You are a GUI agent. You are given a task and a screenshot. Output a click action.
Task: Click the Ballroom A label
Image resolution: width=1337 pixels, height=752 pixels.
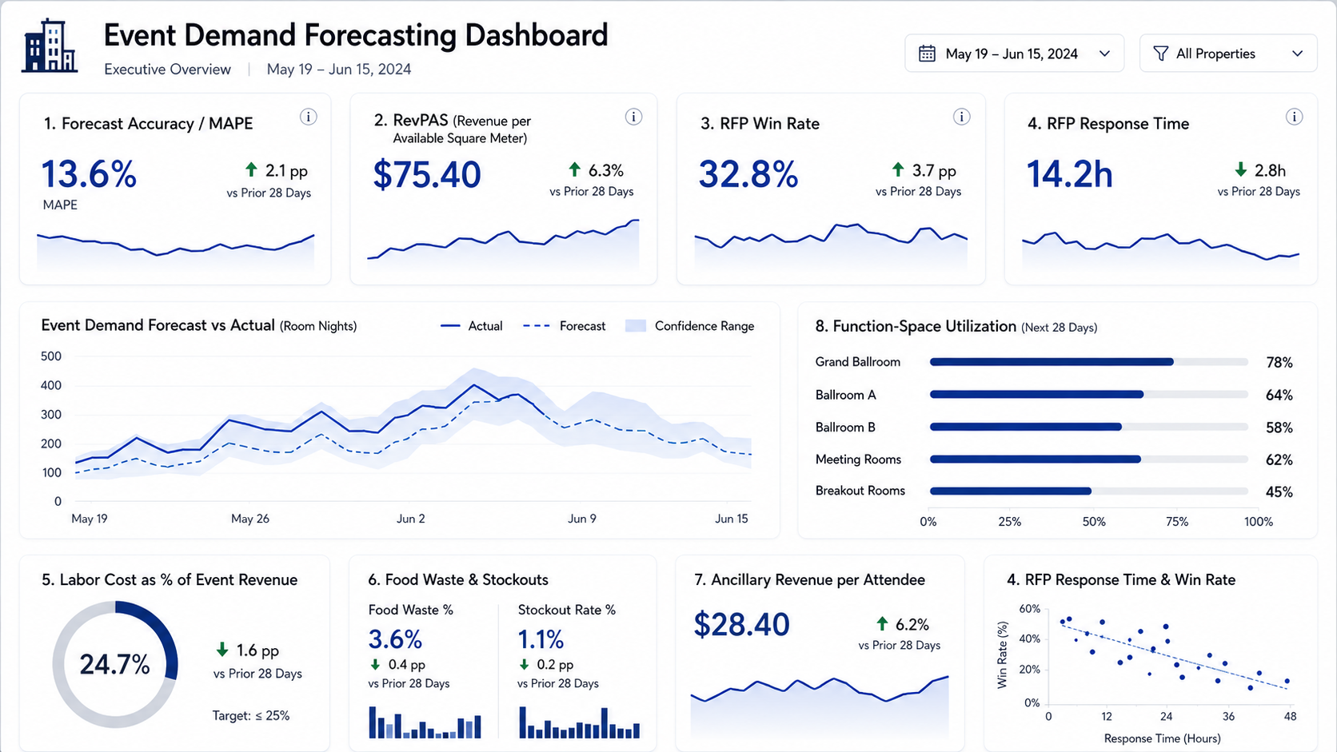845,395
